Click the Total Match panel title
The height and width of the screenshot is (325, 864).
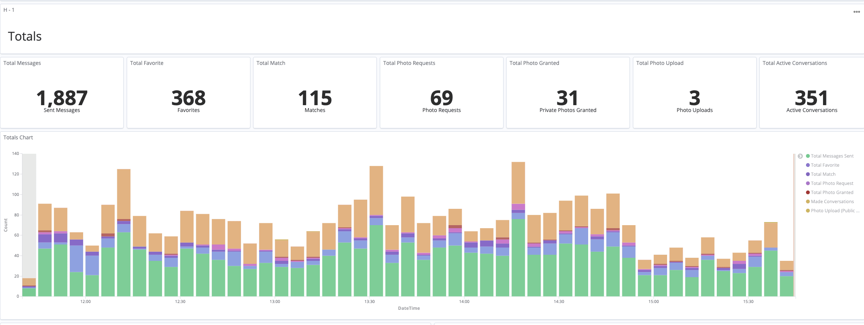click(271, 63)
